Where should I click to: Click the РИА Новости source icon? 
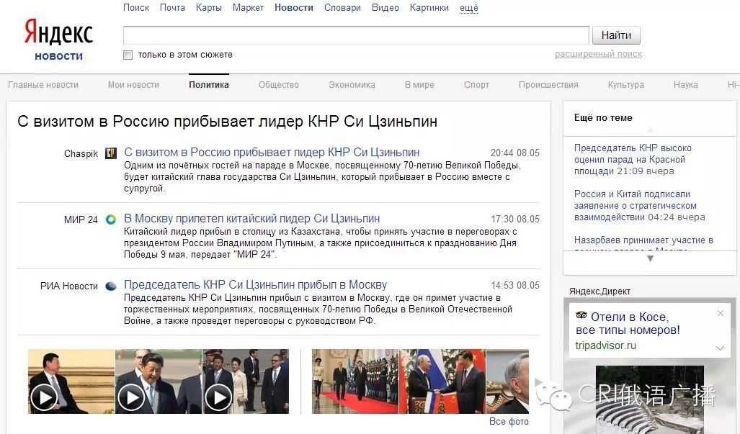[x=111, y=286]
